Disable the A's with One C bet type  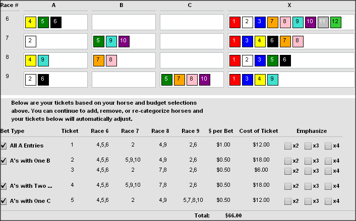coord(4,201)
